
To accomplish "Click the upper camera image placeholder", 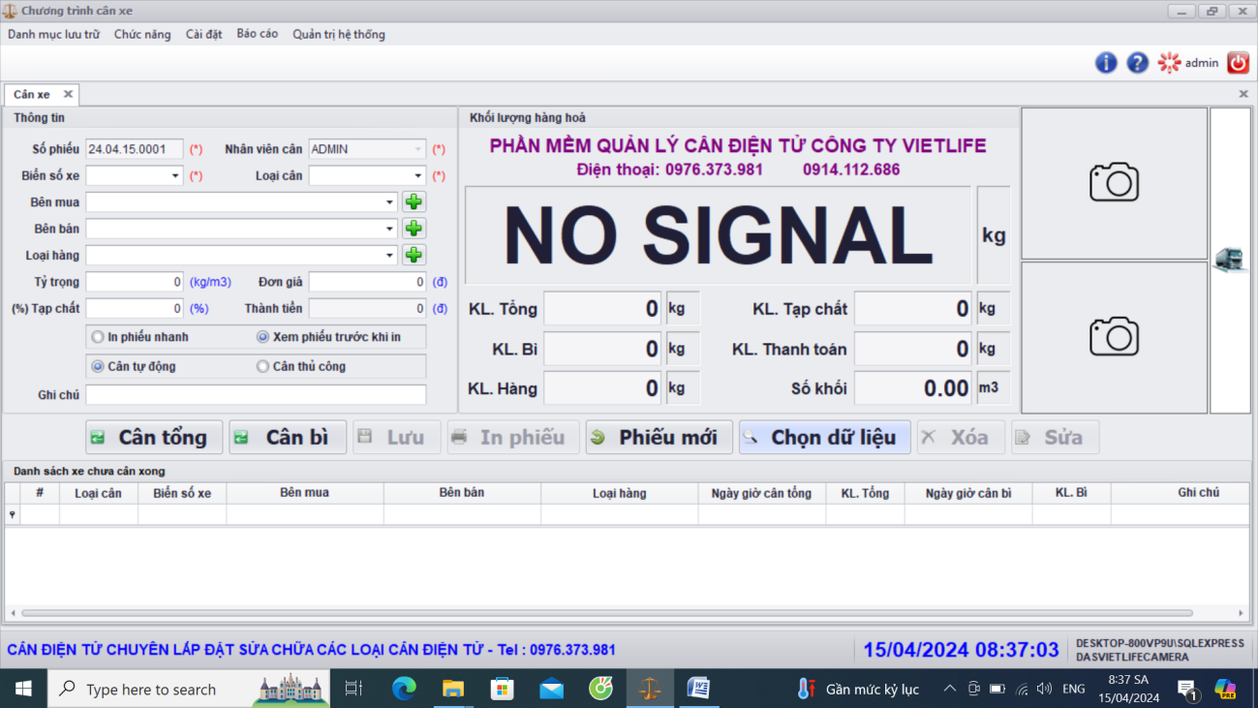I will click(x=1114, y=183).
